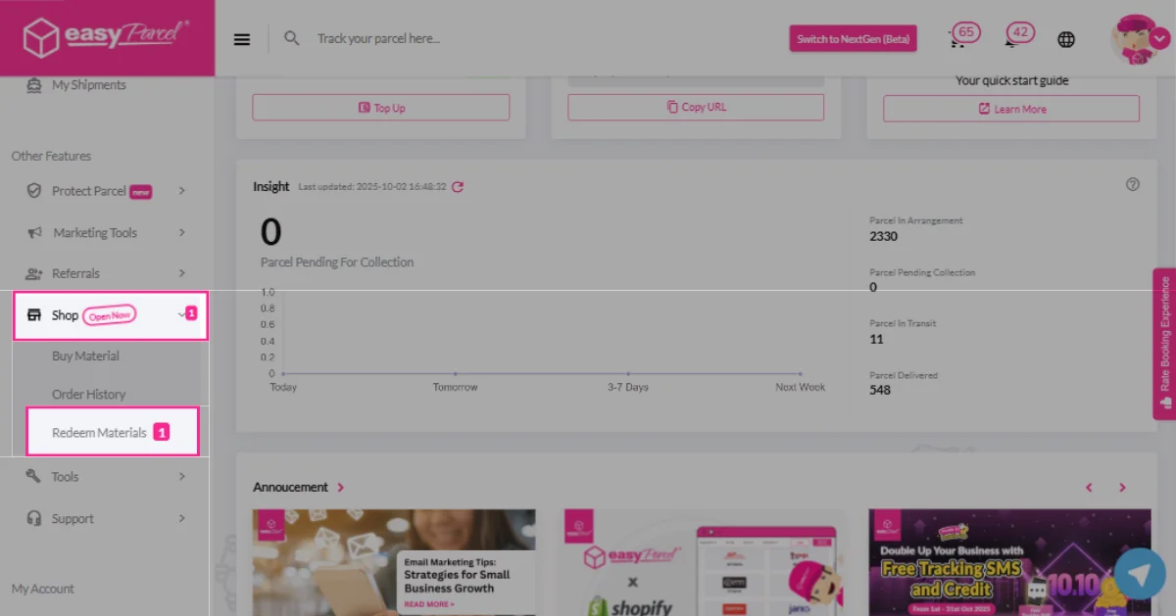The image size is (1176, 616).
Task: Click the easyParcel logo
Action: (x=107, y=37)
